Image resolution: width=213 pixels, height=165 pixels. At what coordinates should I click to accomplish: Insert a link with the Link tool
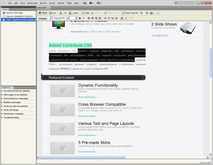[63, 13]
